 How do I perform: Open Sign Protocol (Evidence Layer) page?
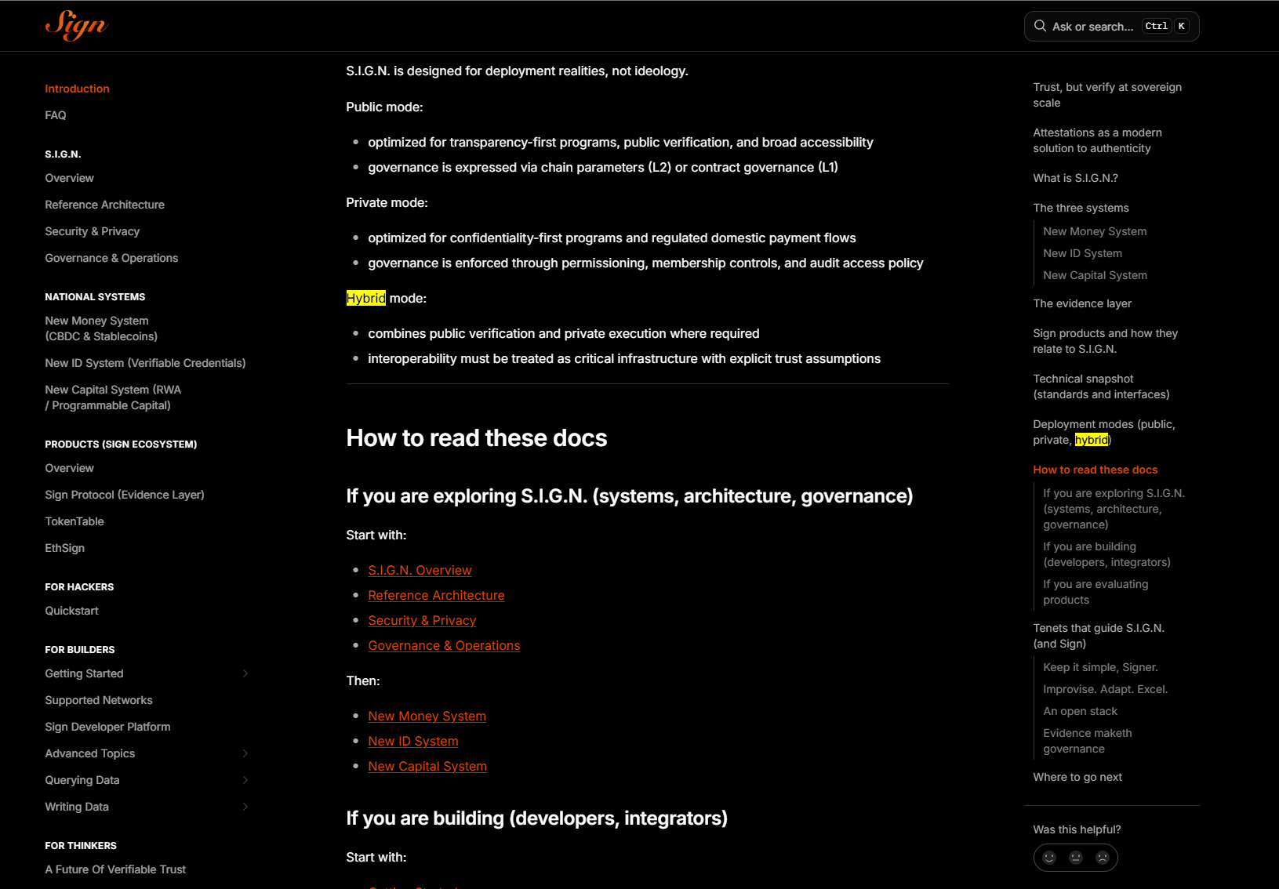click(125, 495)
